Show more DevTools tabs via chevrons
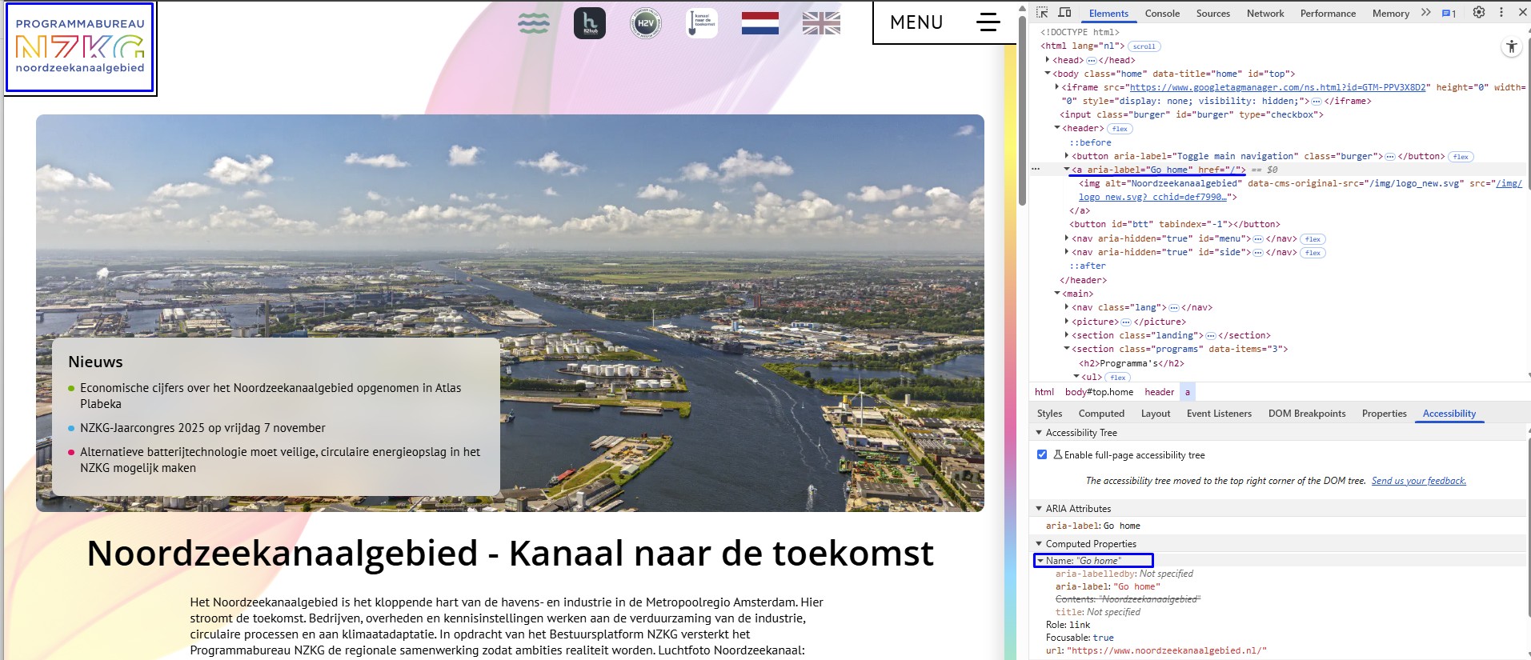Screen dimensions: 1531x660 point(1425,13)
